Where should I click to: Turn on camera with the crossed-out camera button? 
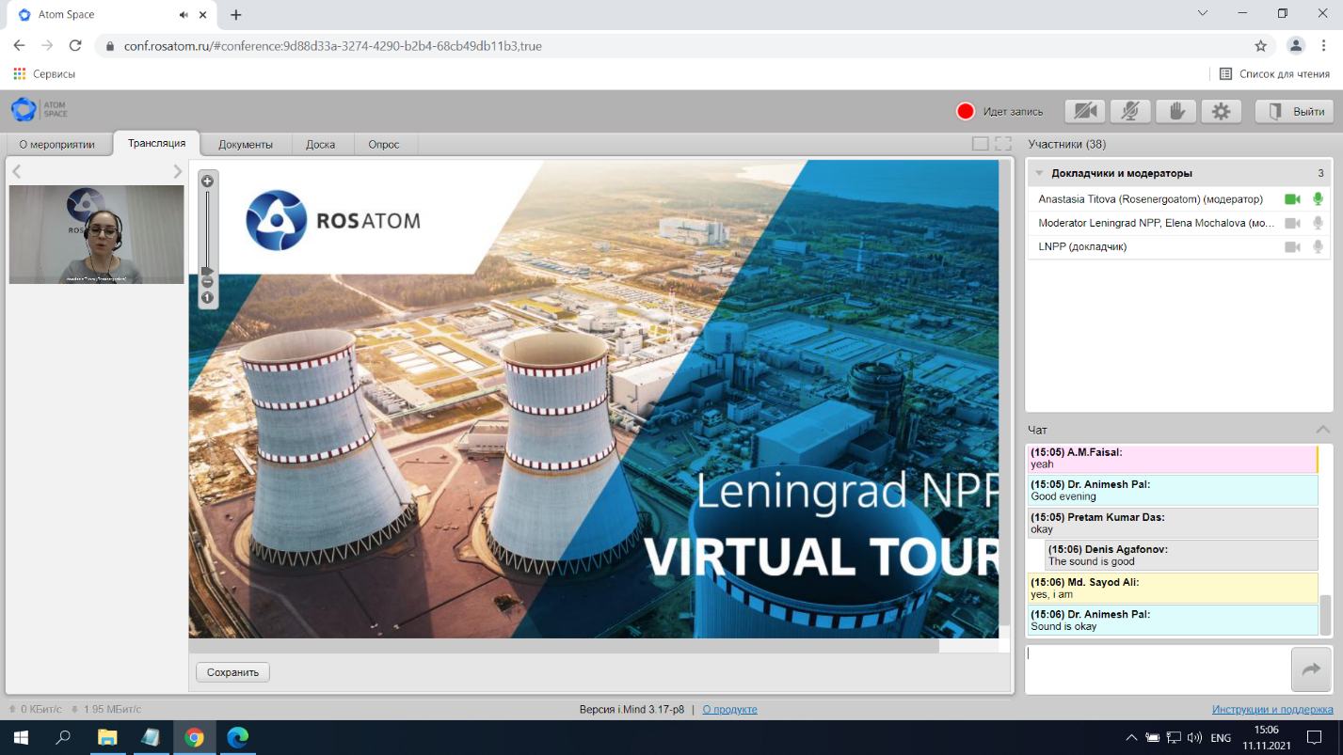1085,111
